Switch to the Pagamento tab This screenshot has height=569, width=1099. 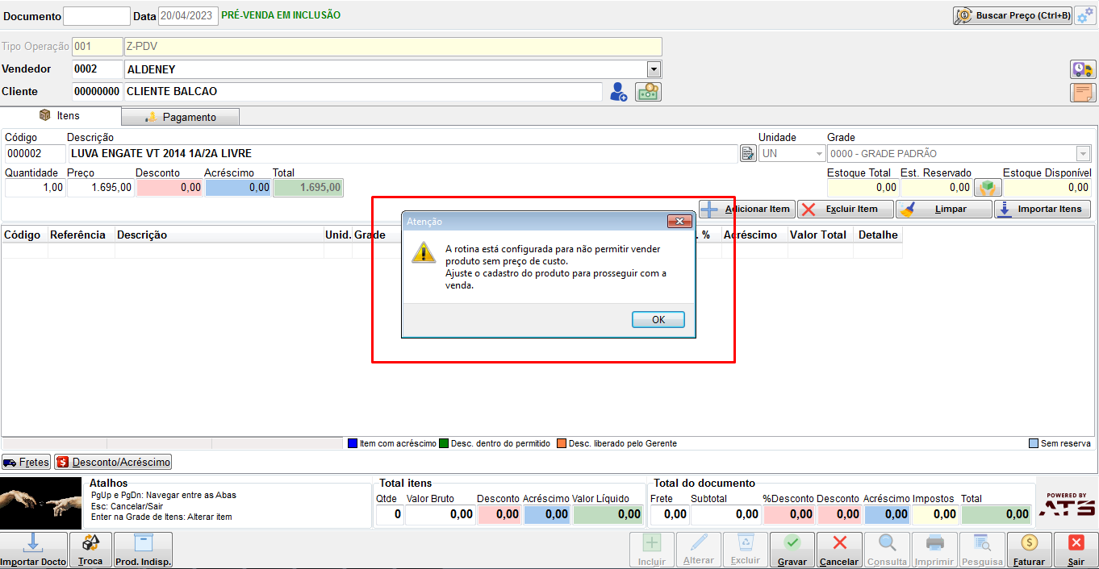[x=181, y=117]
